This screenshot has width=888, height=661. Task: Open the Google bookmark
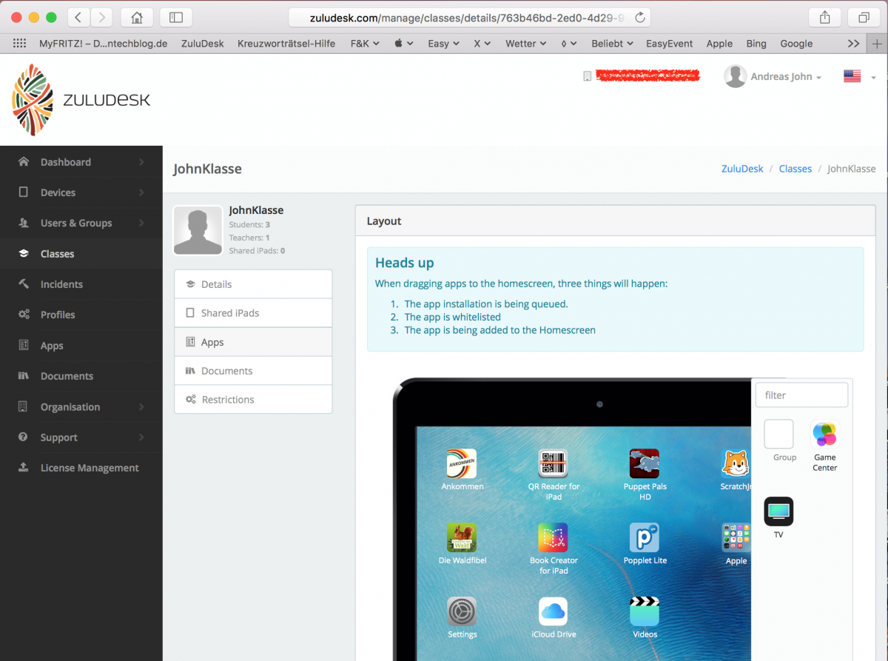coord(796,44)
